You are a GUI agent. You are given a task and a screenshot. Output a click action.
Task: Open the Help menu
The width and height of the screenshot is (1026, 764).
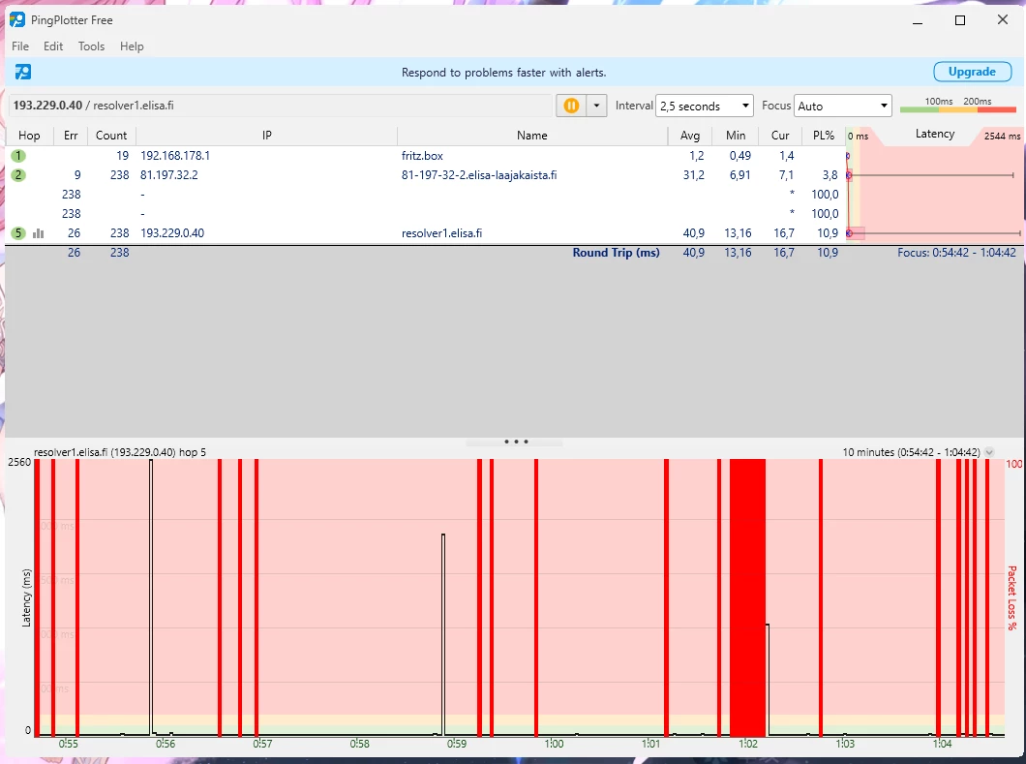coord(132,46)
